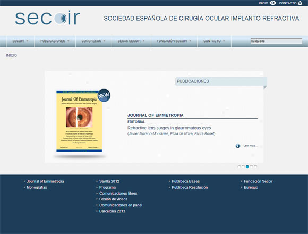Click the secoir logo
This screenshot has width=308, height=234.
pos(48,18)
